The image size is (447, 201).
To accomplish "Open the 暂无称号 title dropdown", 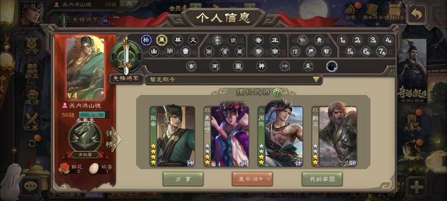I will [233, 79].
